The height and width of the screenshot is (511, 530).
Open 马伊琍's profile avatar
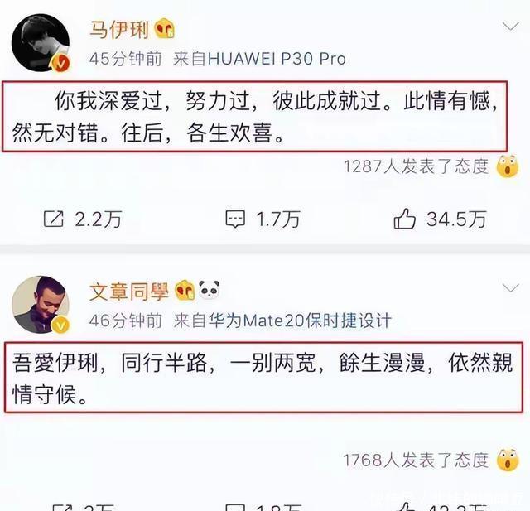pos(41,43)
